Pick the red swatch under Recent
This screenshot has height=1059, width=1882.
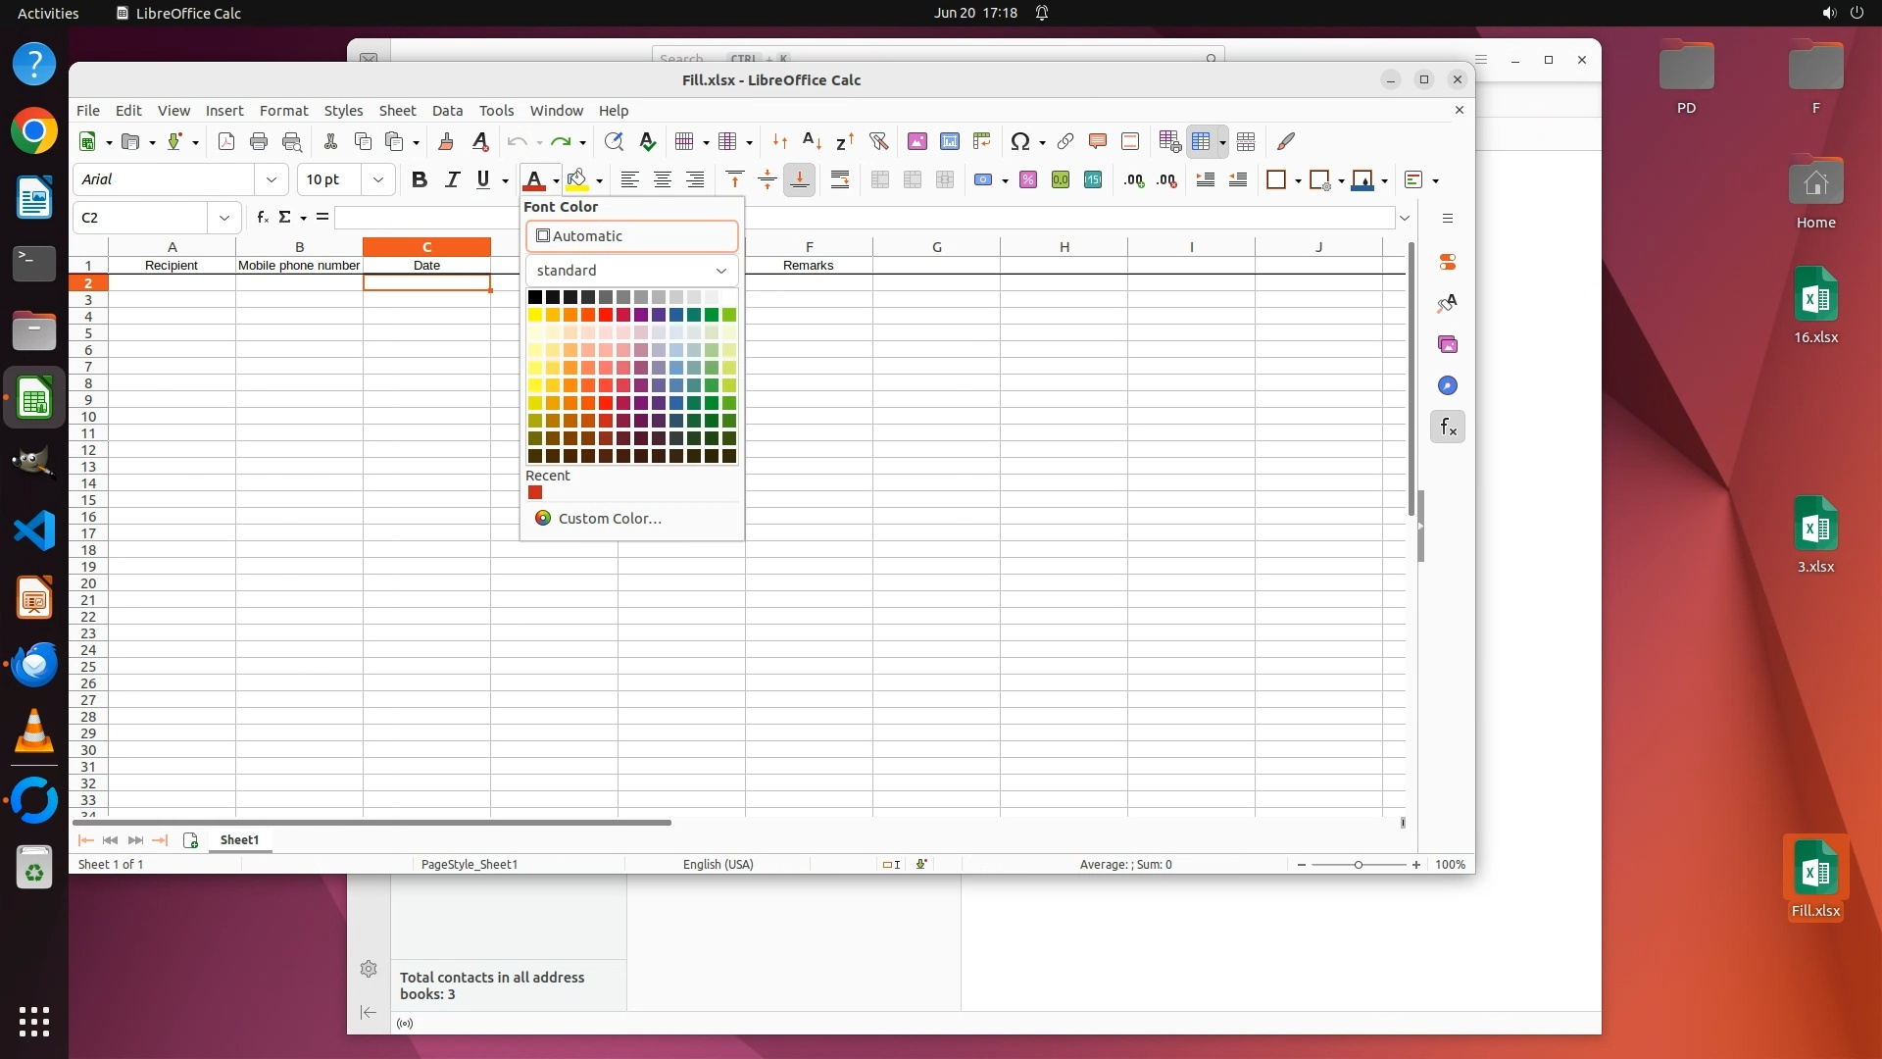coord(535,493)
